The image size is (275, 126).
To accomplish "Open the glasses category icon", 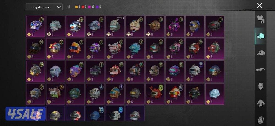I will click(x=261, y=70).
